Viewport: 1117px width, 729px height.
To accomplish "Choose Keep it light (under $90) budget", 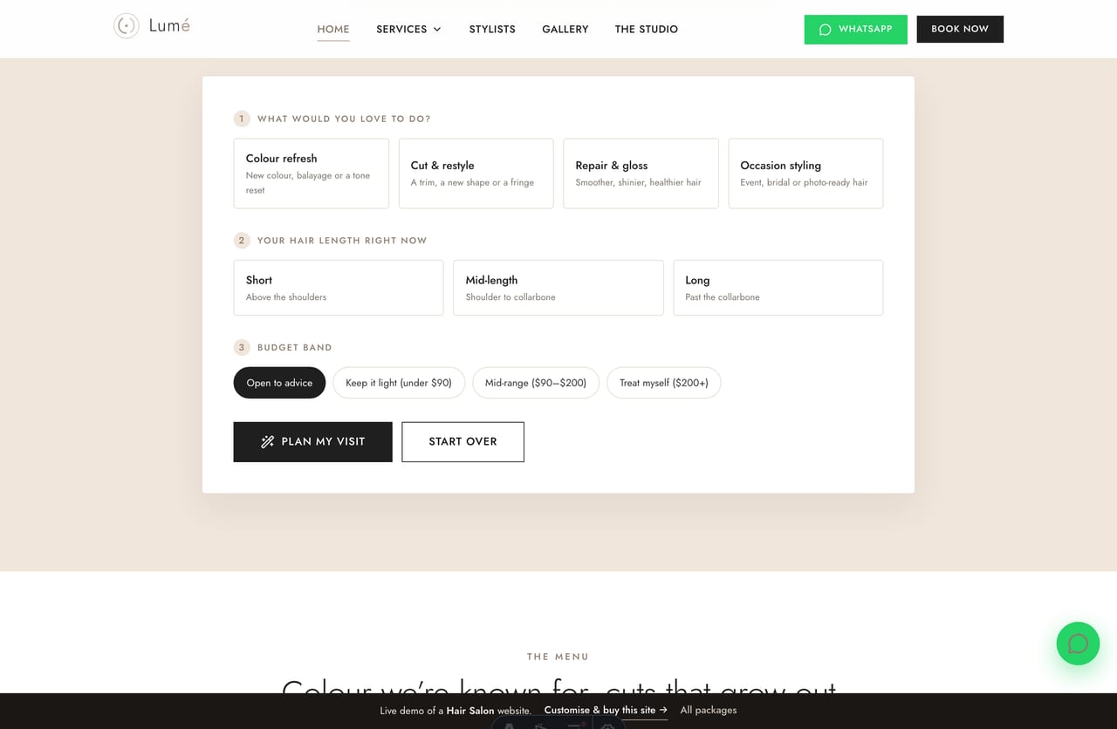I will click(x=399, y=383).
